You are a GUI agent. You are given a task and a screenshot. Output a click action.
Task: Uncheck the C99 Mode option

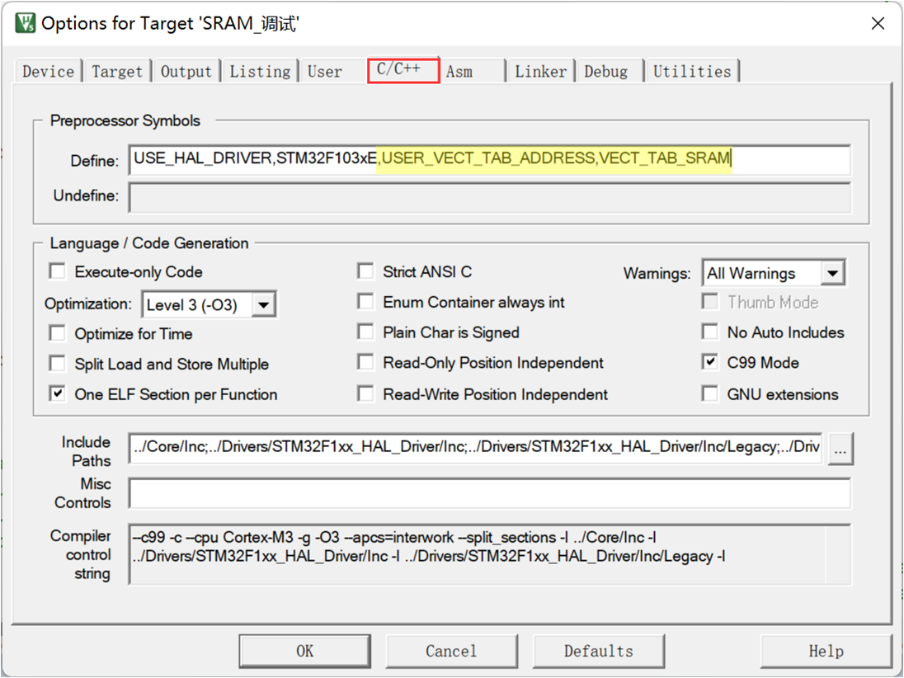click(710, 363)
